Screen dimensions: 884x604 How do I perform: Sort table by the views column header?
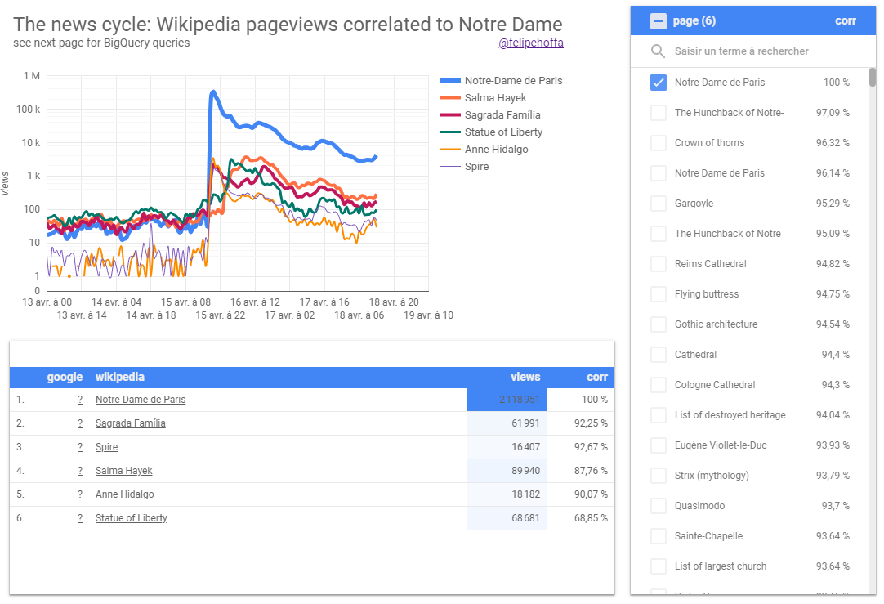(525, 378)
